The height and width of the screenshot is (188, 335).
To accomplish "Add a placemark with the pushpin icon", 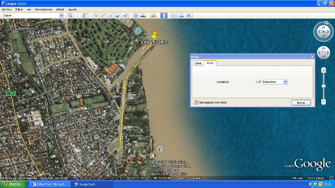I will tap(96, 15).
